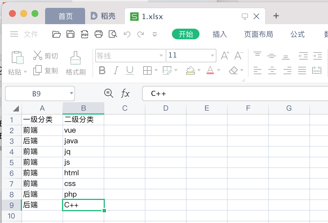Viewport: 328px width, 223px height.
Task: Switch to the 公式 ribbon tab
Action: [297, 34]
